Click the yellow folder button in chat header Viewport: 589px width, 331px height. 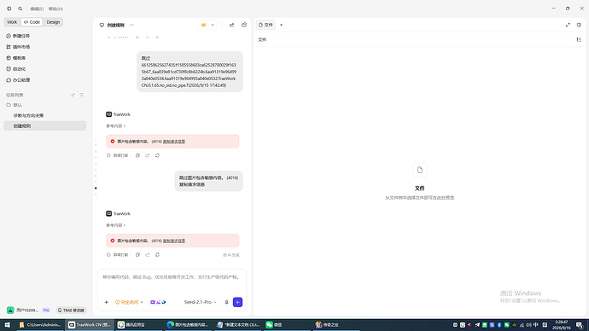tap(204, 25)
